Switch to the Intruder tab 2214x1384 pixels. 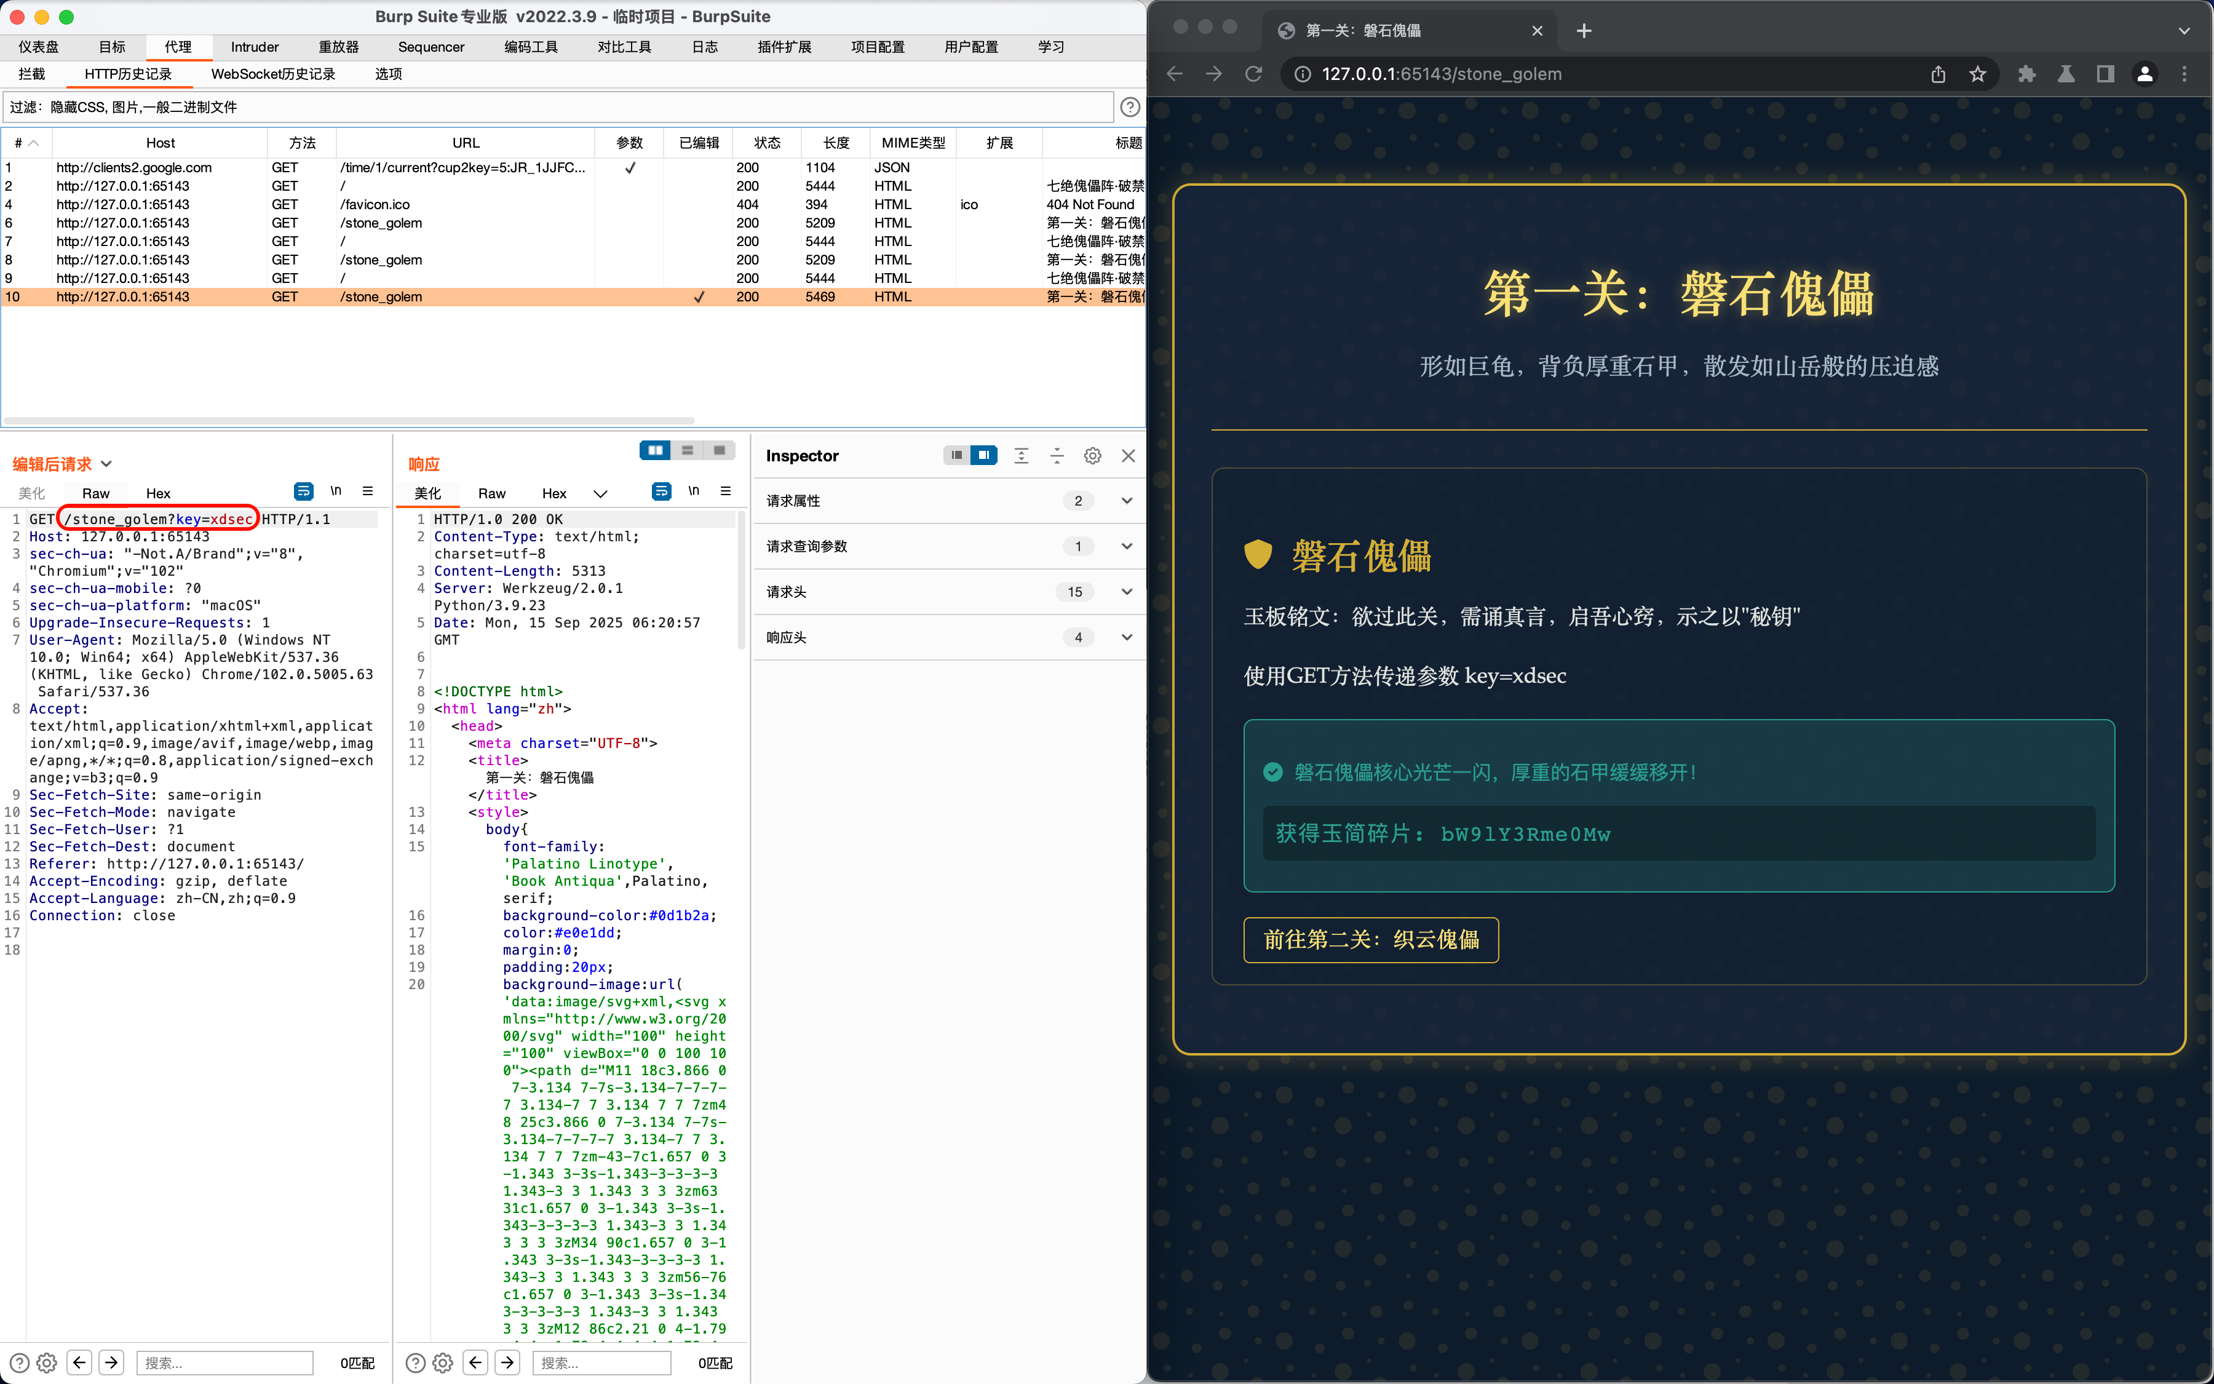click(x=255, y=47)
